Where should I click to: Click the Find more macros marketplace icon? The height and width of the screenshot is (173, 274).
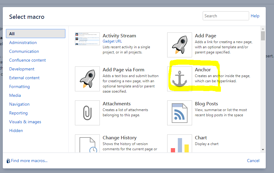(x=8, y=161)
